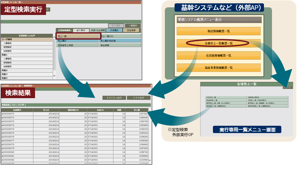Export results with CSV出力
The width and height of the screenshot is (297, 170).
coord(138,98)
